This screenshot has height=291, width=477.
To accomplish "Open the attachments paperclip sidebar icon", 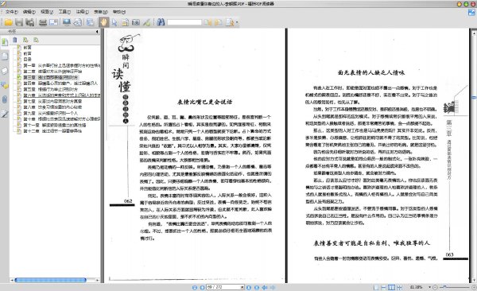I will [5, 99].
